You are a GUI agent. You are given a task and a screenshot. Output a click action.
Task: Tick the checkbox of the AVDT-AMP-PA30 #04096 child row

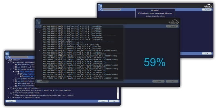pyautogui.click(x=14, y=95)
